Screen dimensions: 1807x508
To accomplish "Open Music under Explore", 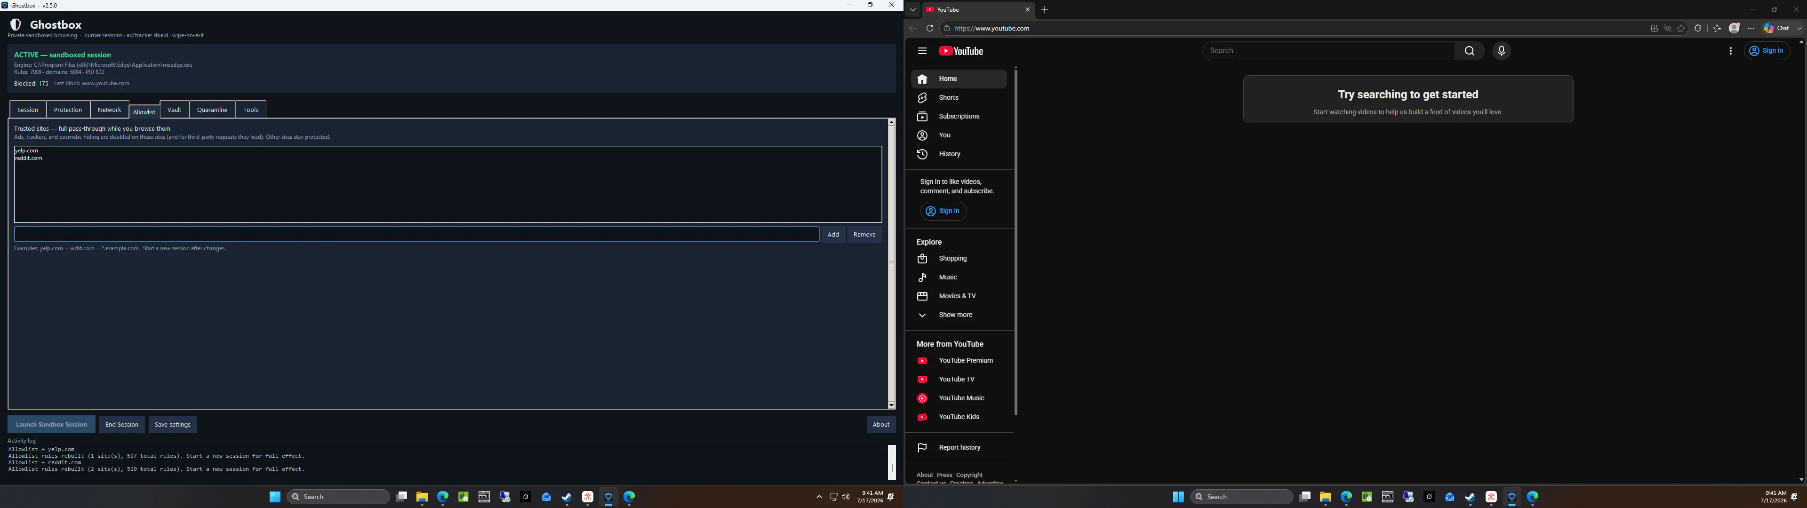I will tap(958, 278).
